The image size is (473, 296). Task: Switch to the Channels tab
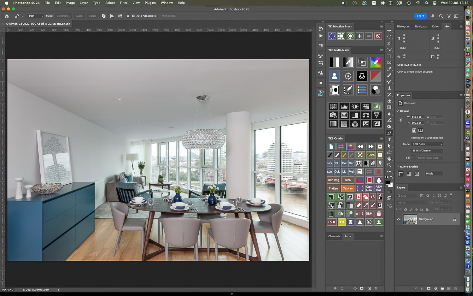tap(334, 236)
